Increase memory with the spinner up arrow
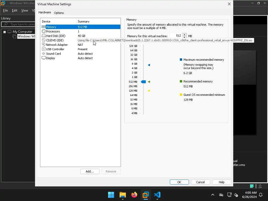 click(x=185, y=35)
